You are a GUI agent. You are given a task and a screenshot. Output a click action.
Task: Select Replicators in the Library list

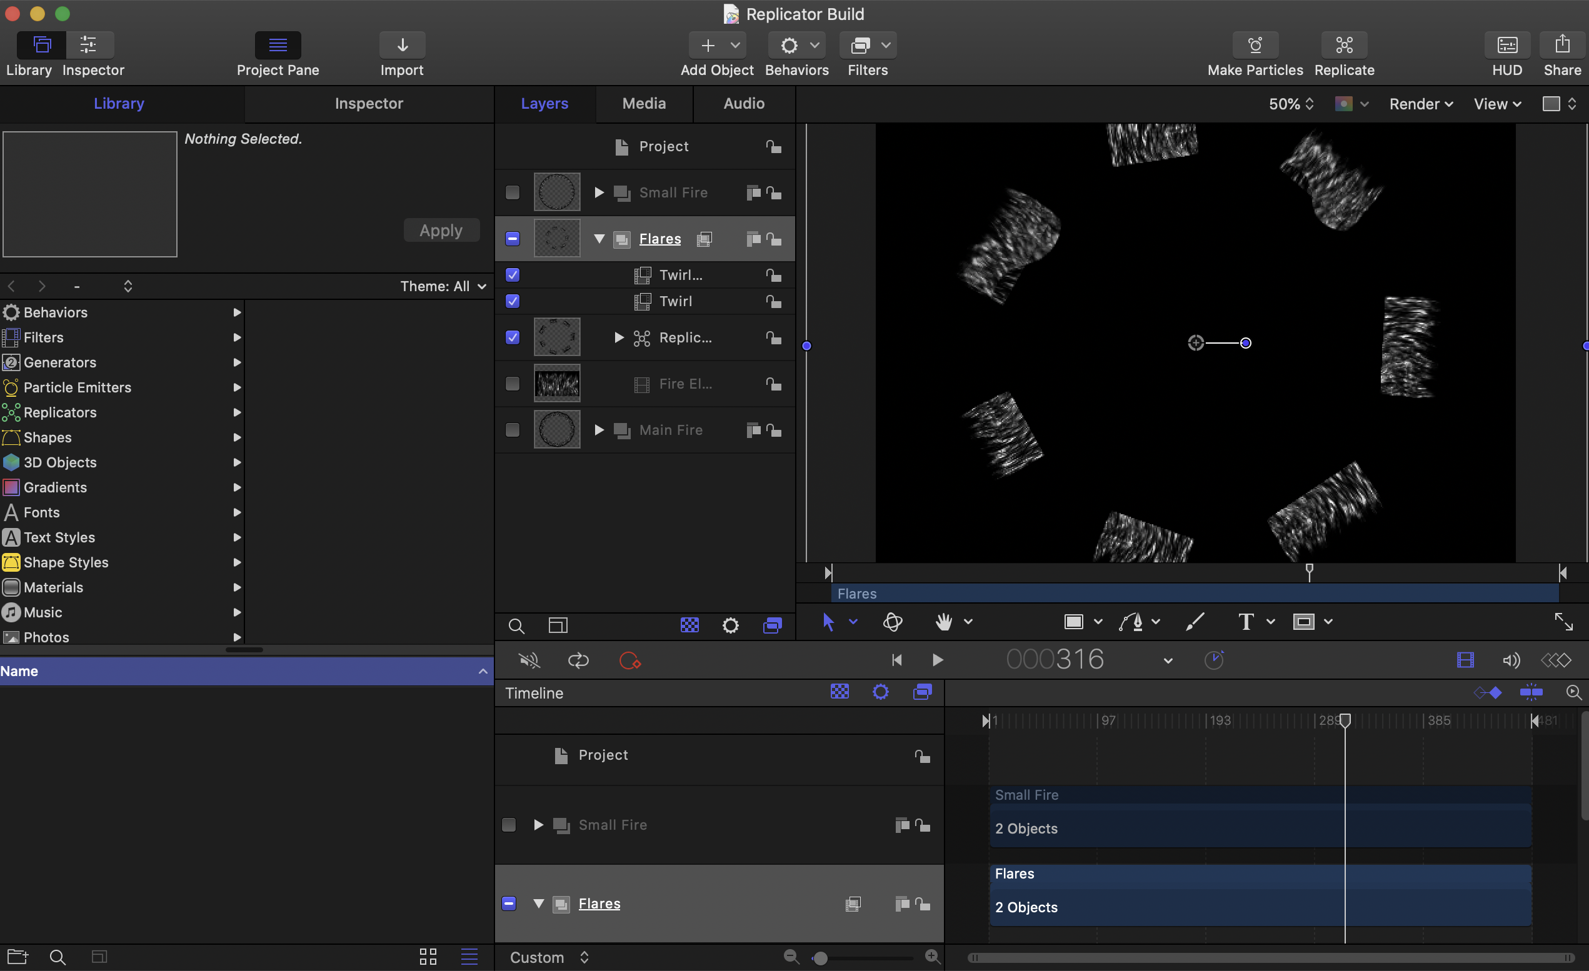122,412
